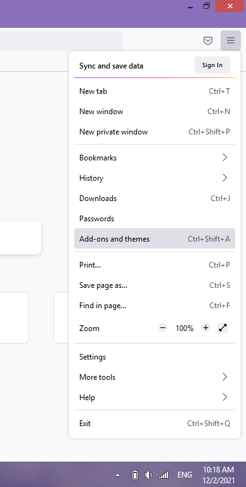Zoom in with the plus icon
This screenshot has width=246, height=487.
tap(205, 328)
